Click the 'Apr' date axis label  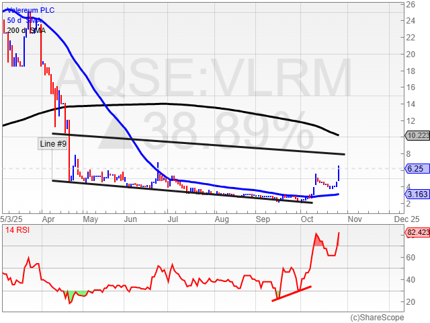pyautogui.click(x=48, y=219)
